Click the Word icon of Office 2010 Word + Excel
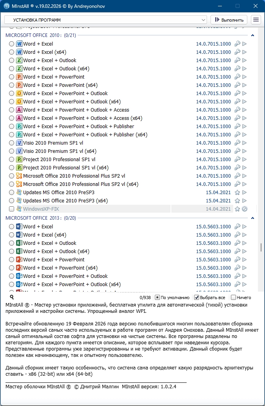The image size is (265, 406). coord(19,44)
